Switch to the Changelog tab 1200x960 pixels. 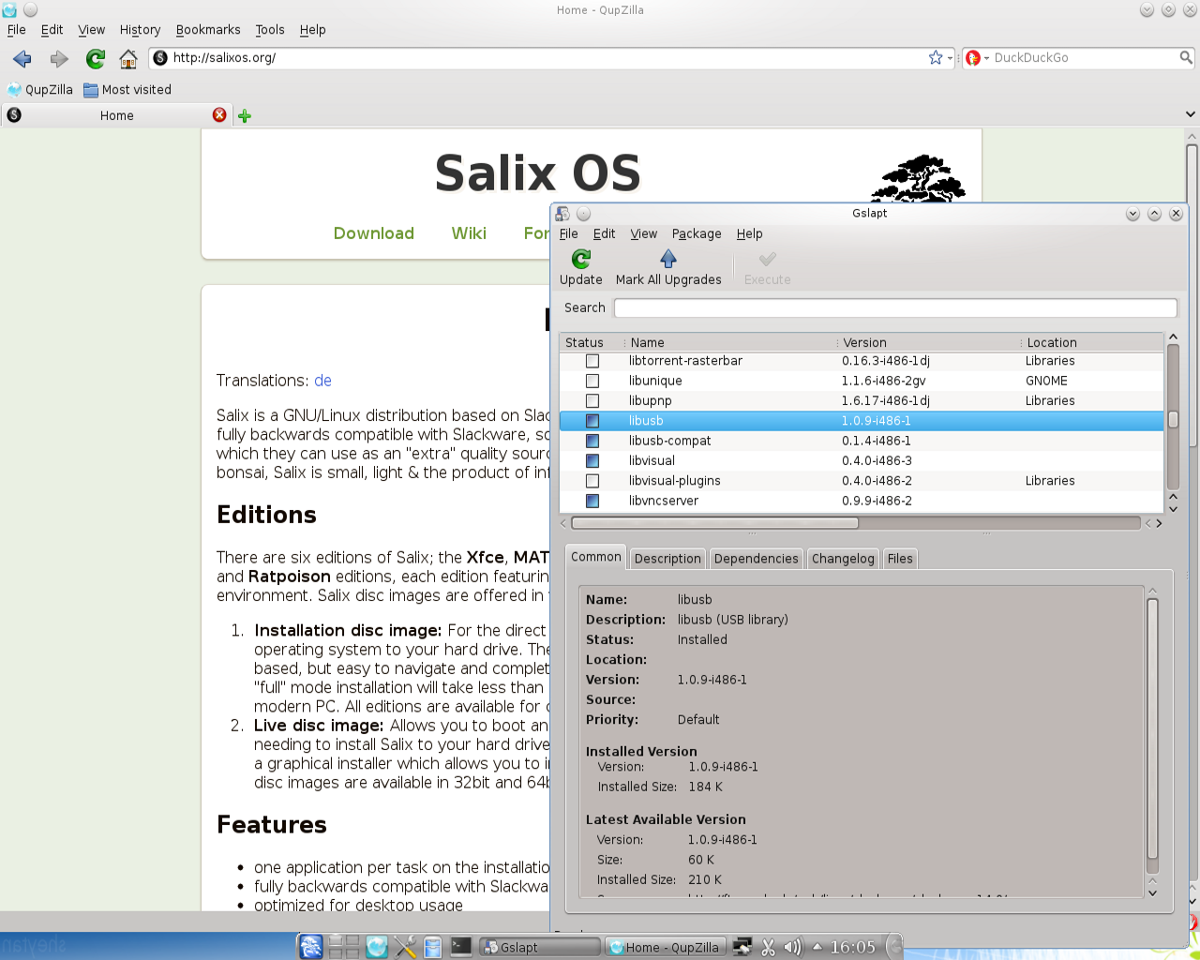843,559
